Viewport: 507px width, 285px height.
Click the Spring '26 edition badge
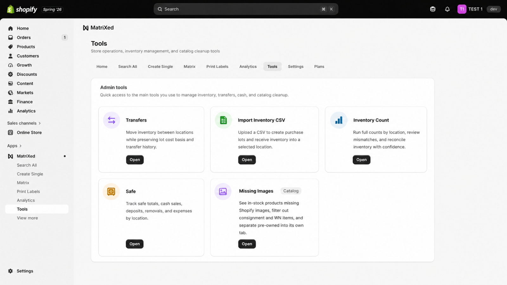coord(52,9)
